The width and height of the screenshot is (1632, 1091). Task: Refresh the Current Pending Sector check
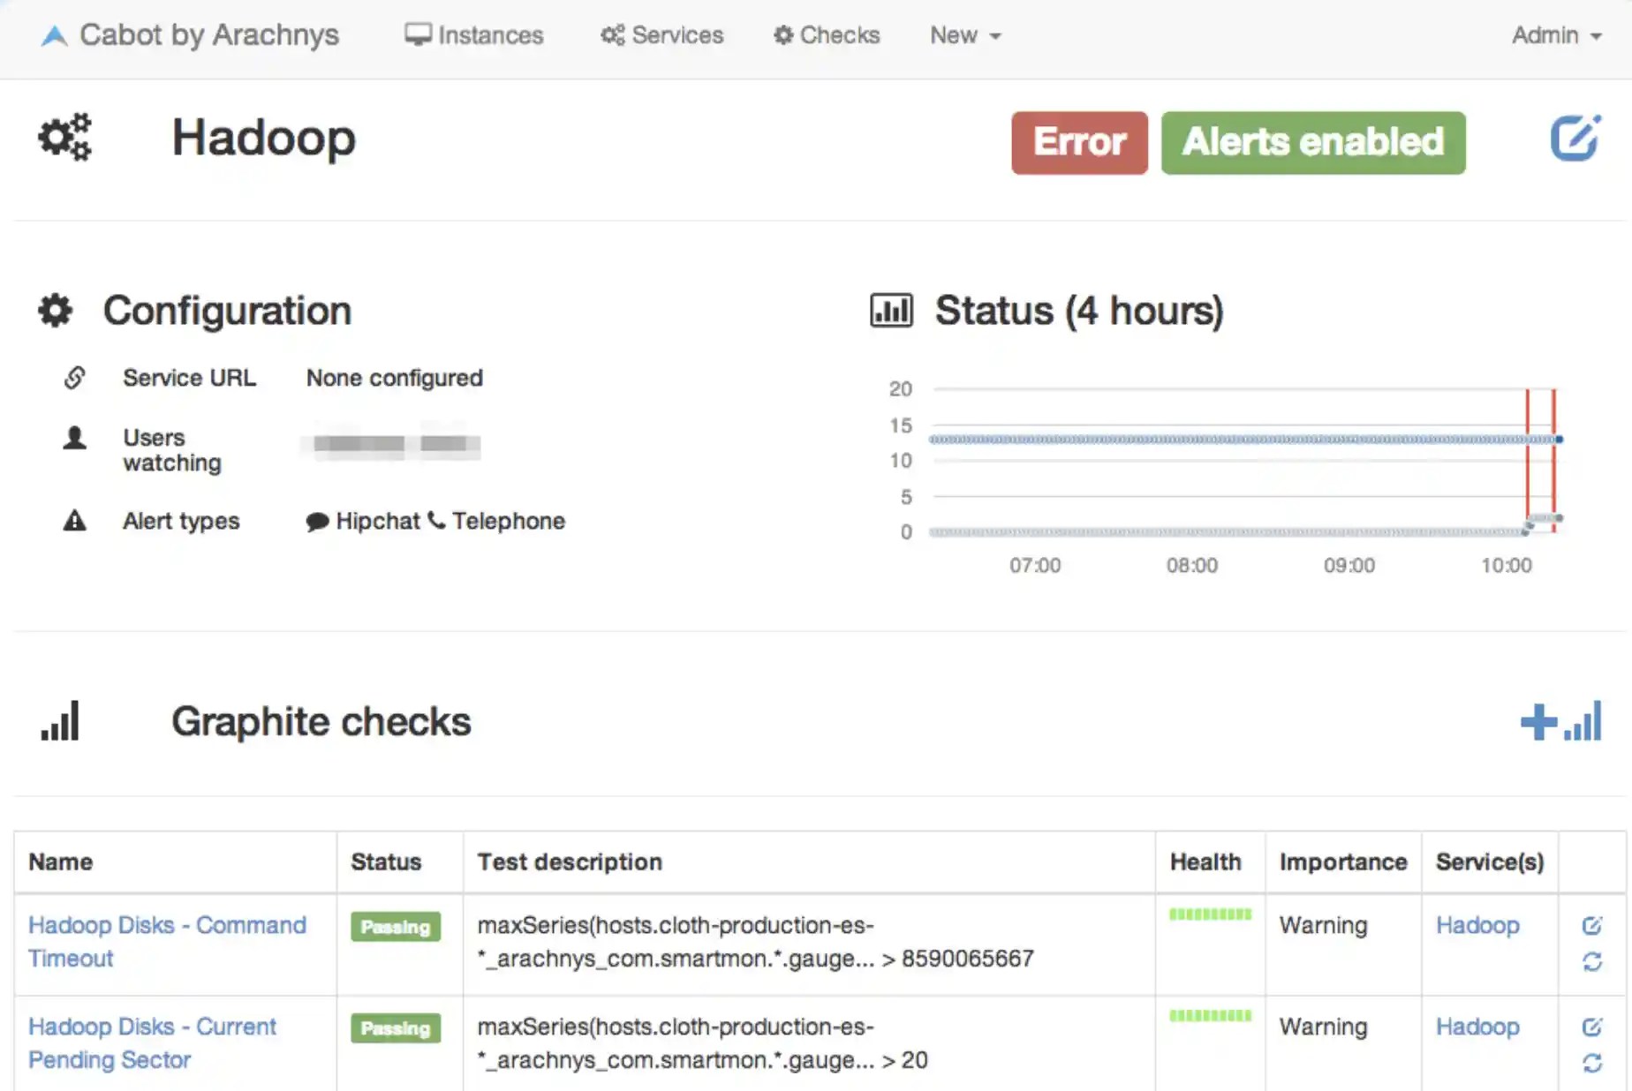click(1593, 1063)
